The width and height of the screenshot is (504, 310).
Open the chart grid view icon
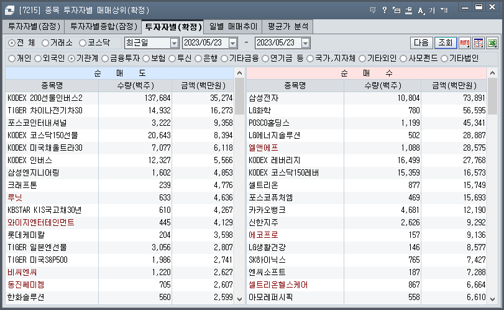(x=479, y=43)
